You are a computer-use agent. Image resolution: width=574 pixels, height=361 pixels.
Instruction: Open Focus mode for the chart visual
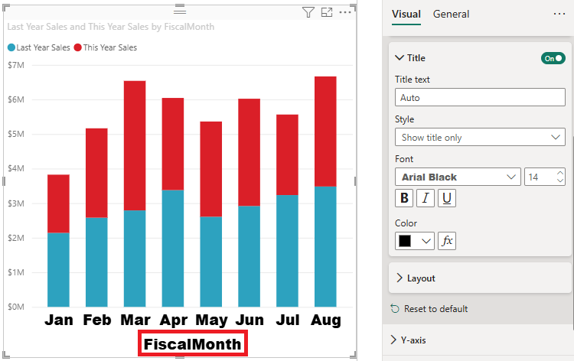click(327, 12)
